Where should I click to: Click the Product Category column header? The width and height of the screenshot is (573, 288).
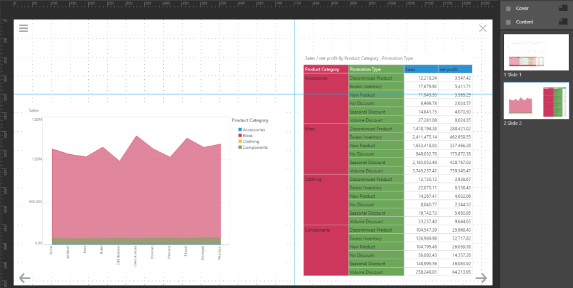325,69
